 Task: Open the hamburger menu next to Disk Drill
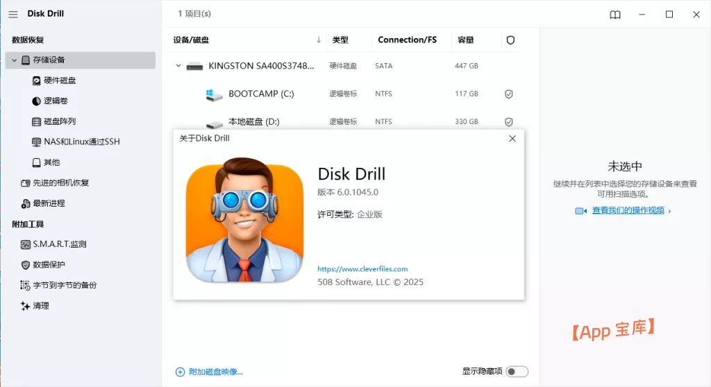pyautogui.click(x=13, y=15)
